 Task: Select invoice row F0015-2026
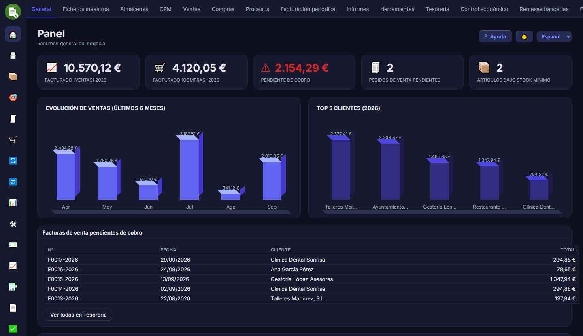coord(311,279)
